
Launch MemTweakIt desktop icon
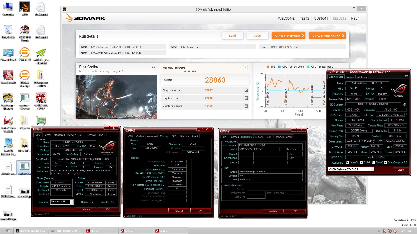(8, 77)
